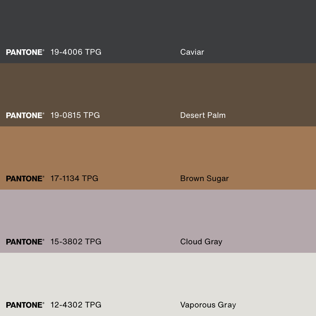
Task: Click the Cloud Gray mauve color swatch
Action: [158, 221]
